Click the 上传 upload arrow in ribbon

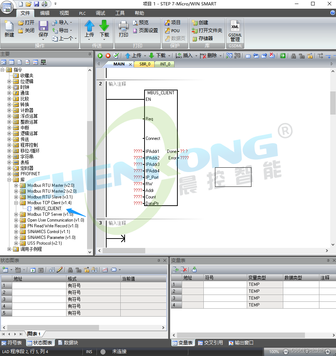(90, 26)
